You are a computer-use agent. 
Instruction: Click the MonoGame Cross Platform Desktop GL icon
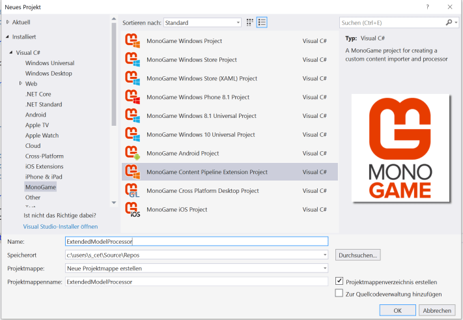tap(132, 190)
